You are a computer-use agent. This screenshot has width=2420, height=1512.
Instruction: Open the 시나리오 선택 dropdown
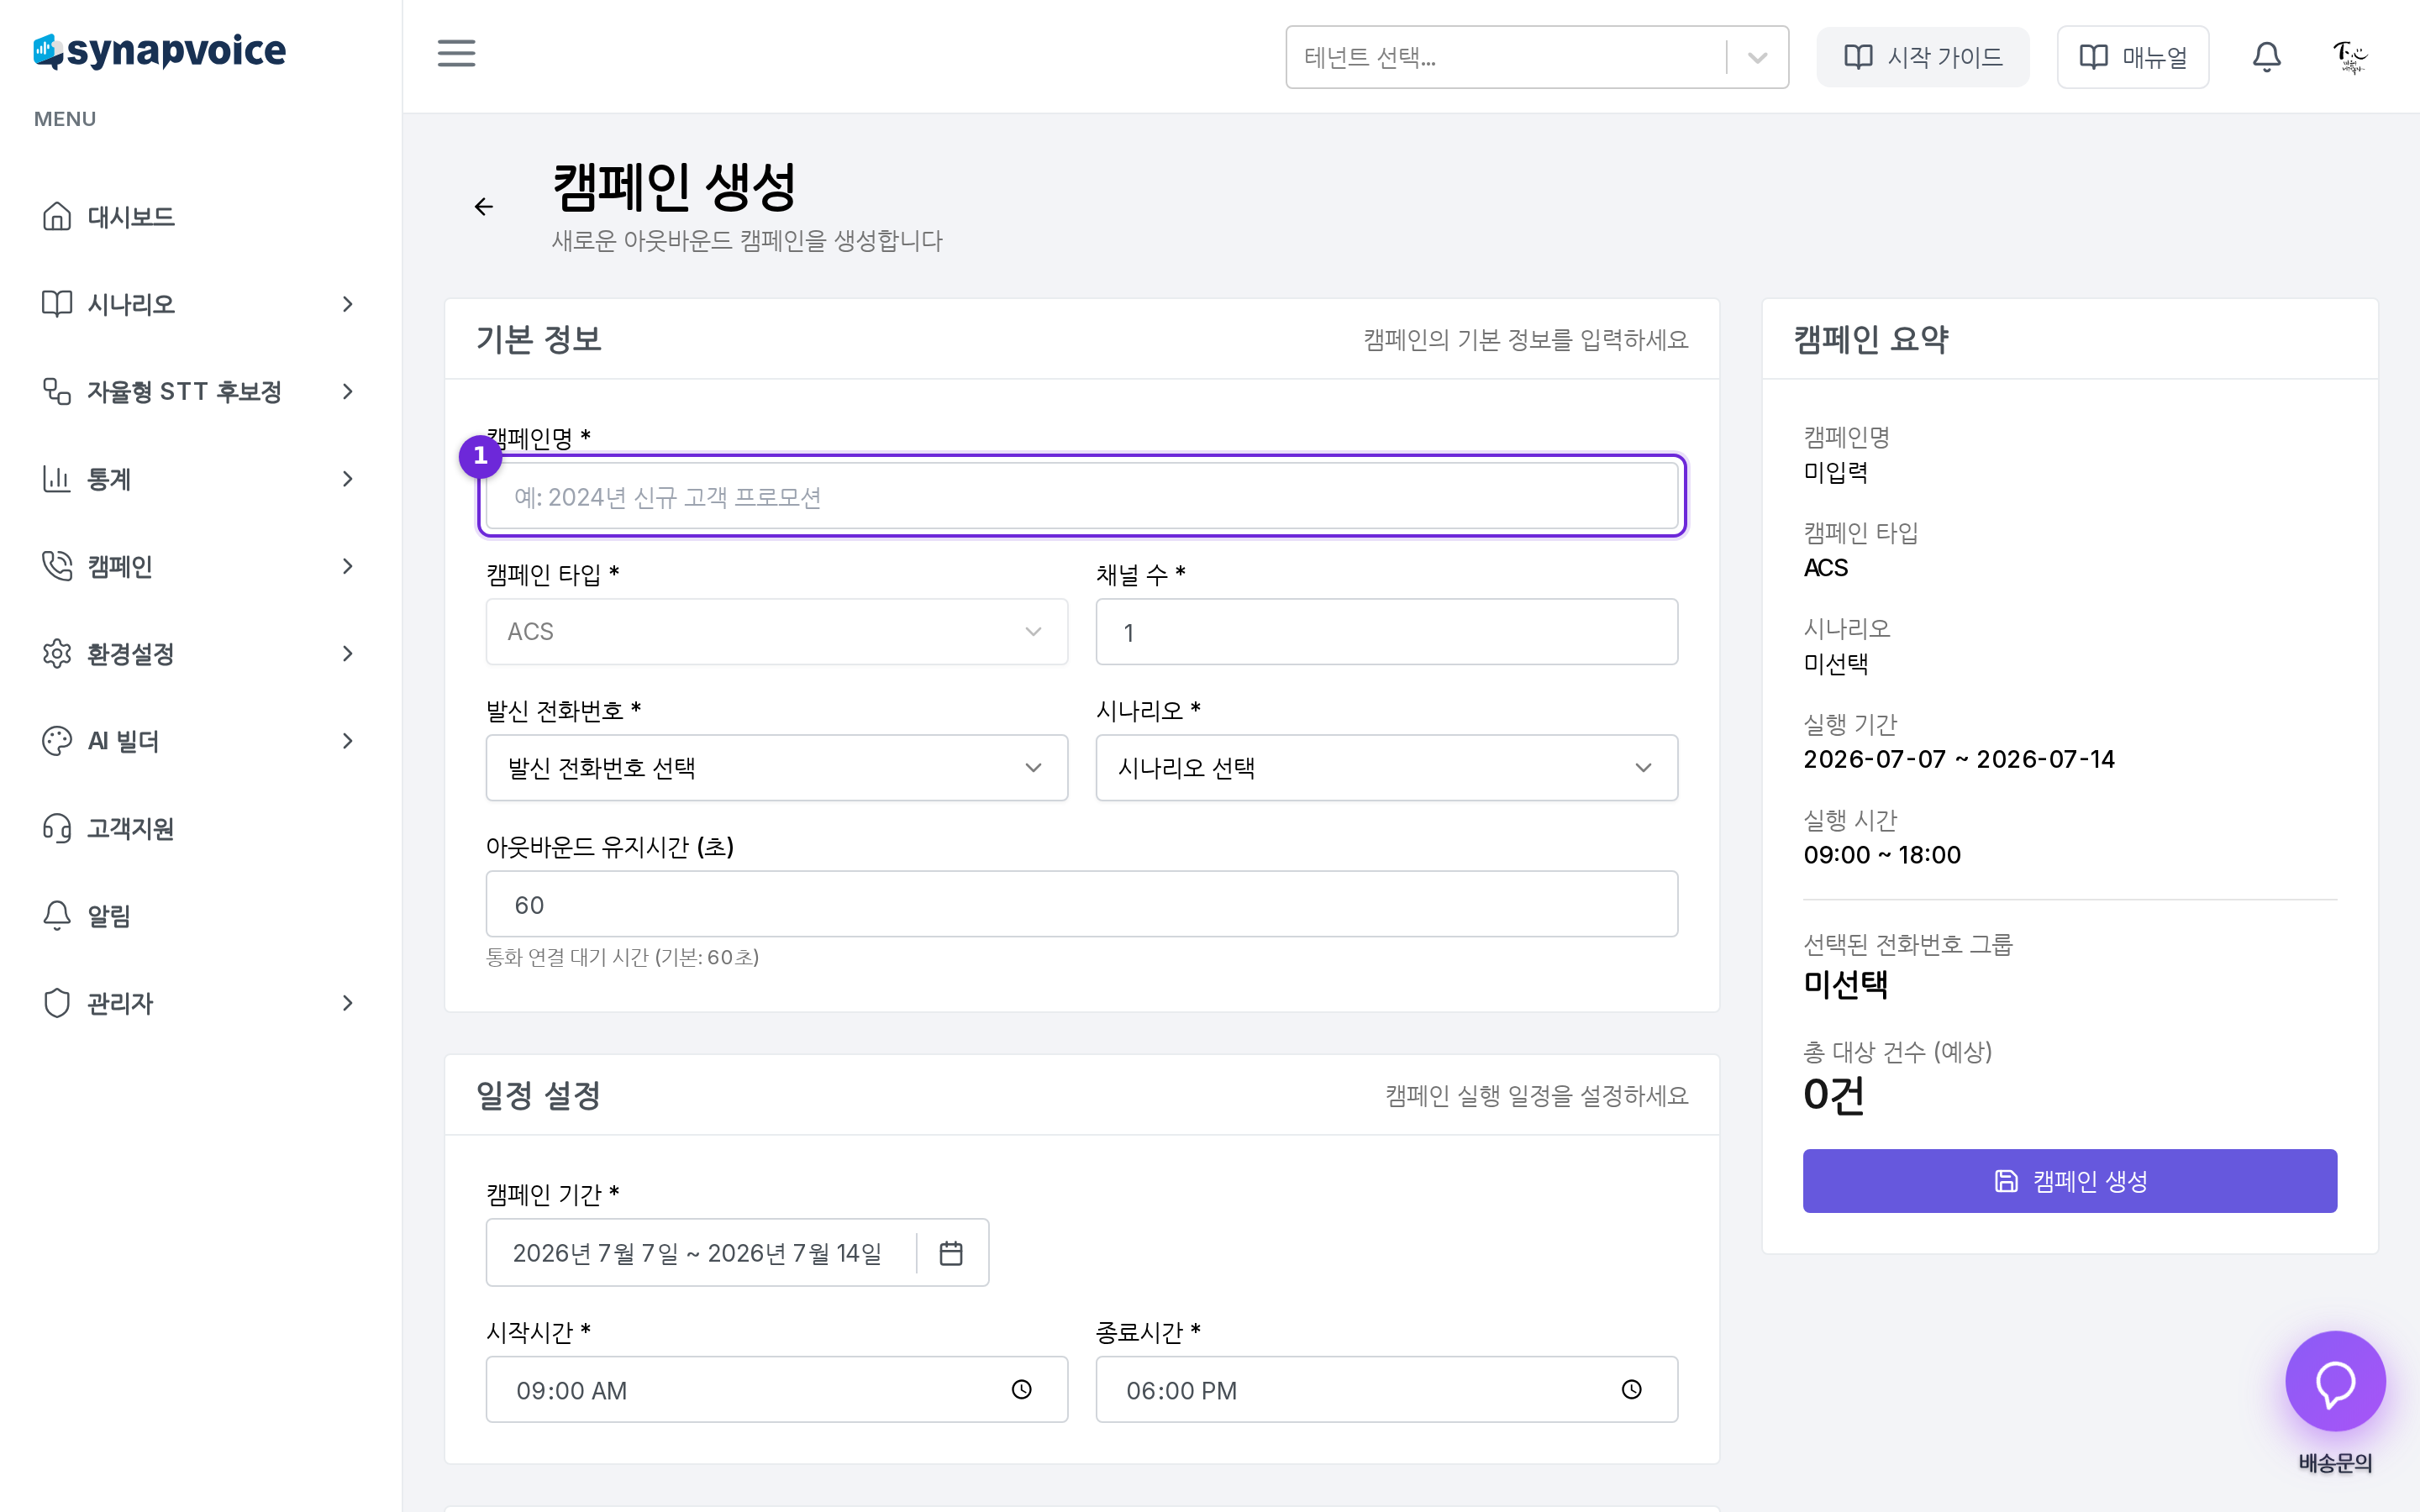point(1386,767)
